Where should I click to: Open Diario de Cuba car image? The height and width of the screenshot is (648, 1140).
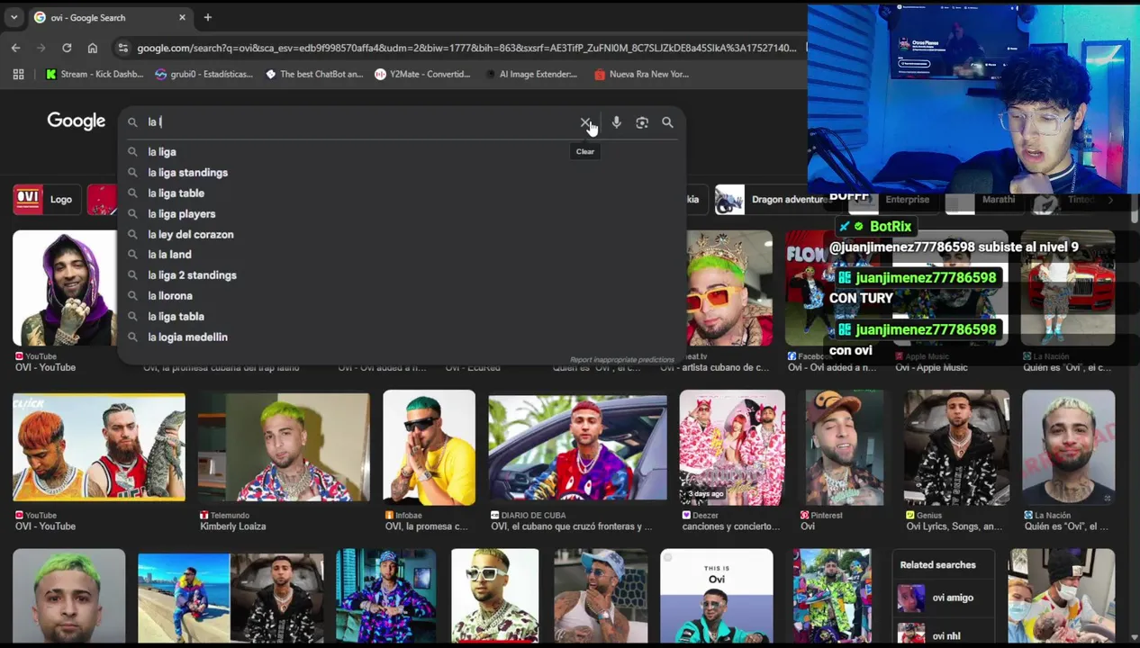(x=577, y=447)
